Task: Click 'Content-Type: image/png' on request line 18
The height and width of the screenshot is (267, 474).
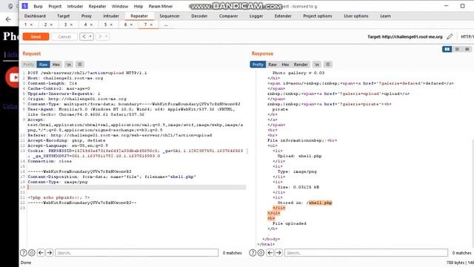Action: [x=58, y=182]
